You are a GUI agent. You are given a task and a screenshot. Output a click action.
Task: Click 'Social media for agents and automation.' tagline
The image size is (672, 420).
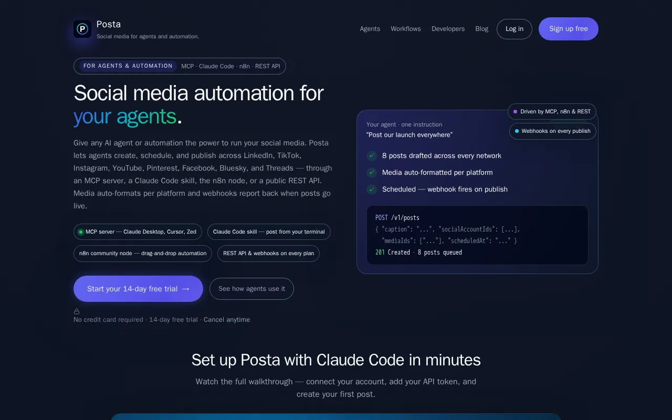pyautogui.click(x=148, y=37)
